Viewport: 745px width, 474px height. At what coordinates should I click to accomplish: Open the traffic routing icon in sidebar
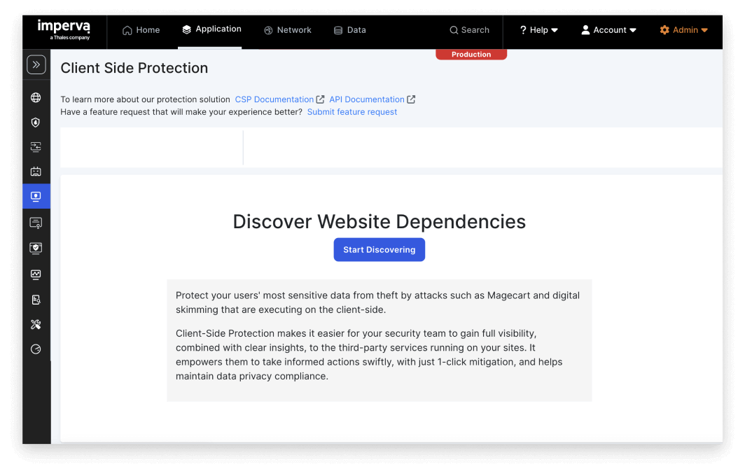36,146
